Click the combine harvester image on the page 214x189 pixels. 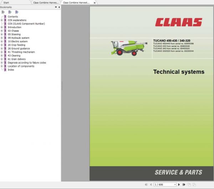(129, 48)
